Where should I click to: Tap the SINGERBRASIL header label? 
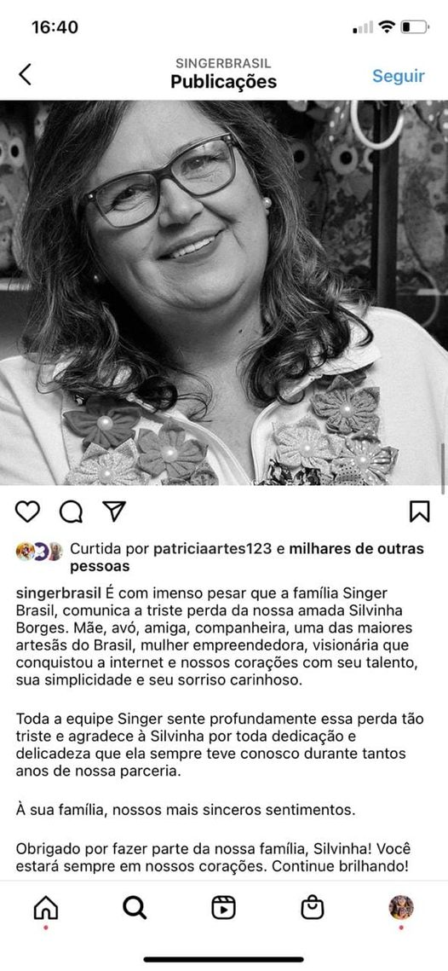click(x=223, y=63)
